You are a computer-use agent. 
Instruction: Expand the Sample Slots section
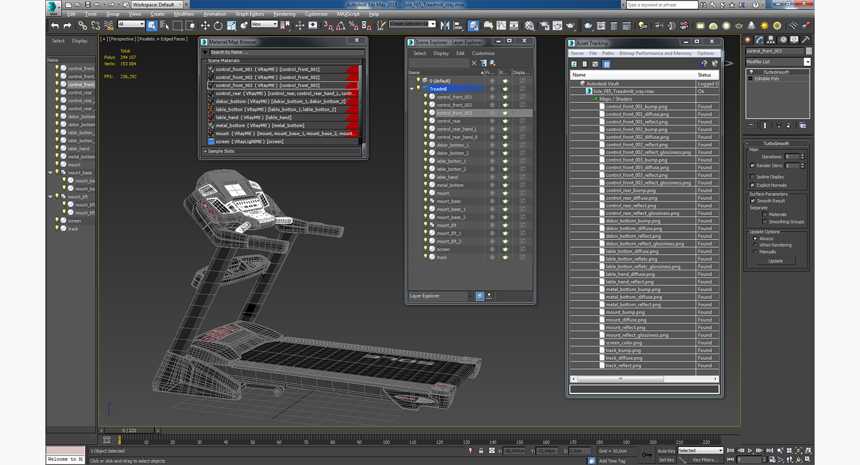(205, 151)
